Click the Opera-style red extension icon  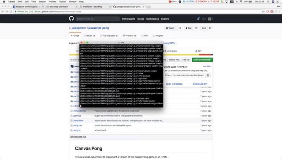pyautogui.click(x=267, y=11)
